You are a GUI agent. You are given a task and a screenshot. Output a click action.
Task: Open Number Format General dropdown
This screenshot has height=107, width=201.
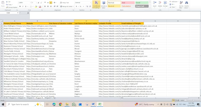coord(83,3)
